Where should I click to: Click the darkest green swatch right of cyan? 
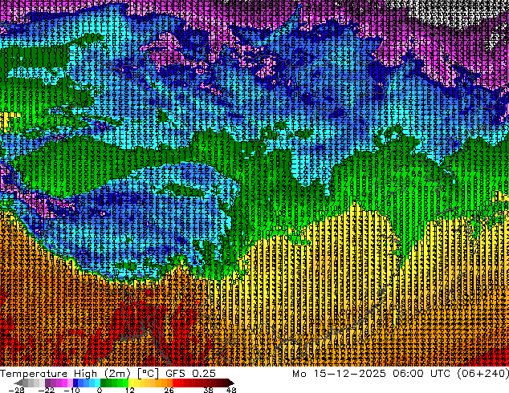pyautogui.click(x=104, y=383)
